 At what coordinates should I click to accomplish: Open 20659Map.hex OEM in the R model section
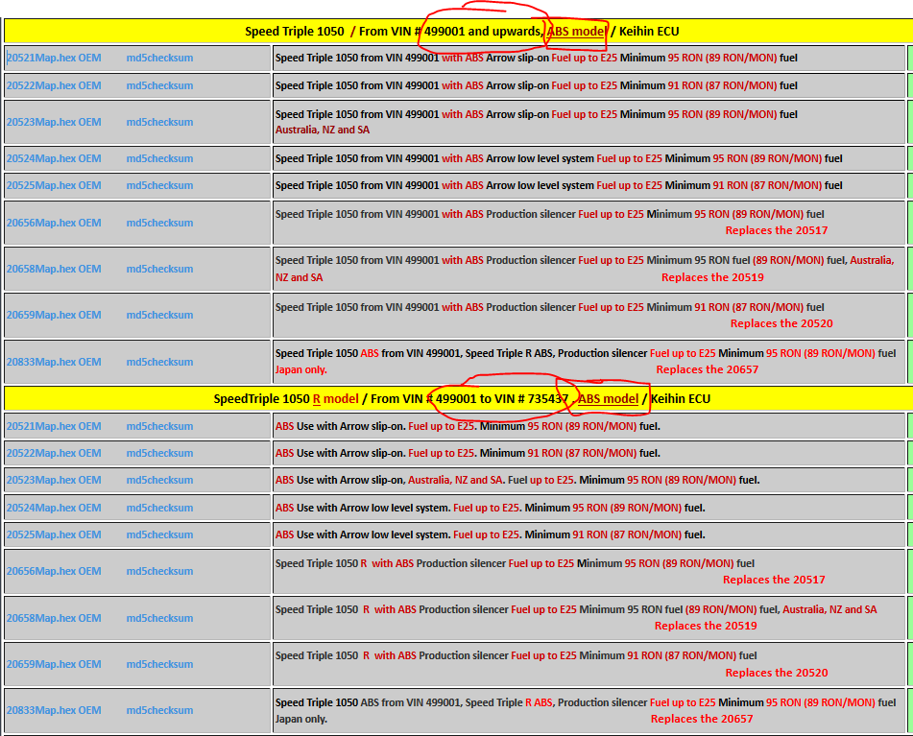click(54, 664)
